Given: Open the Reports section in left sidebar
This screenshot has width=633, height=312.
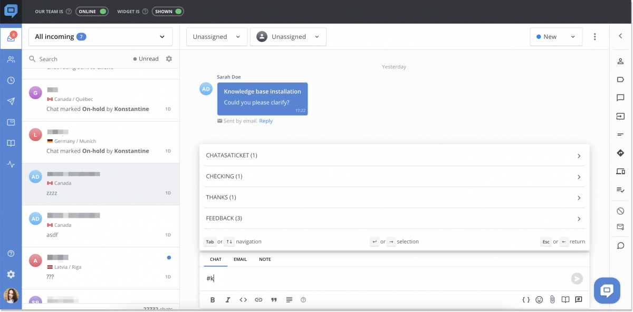Looking at the screenshot, I should click(x=11, y=164).
